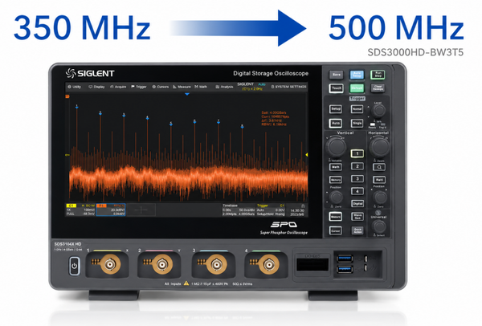The height and width of the screenshot is (326, 482).
Task: Click the upper USB port on the front panel
Action: [345, 258]
